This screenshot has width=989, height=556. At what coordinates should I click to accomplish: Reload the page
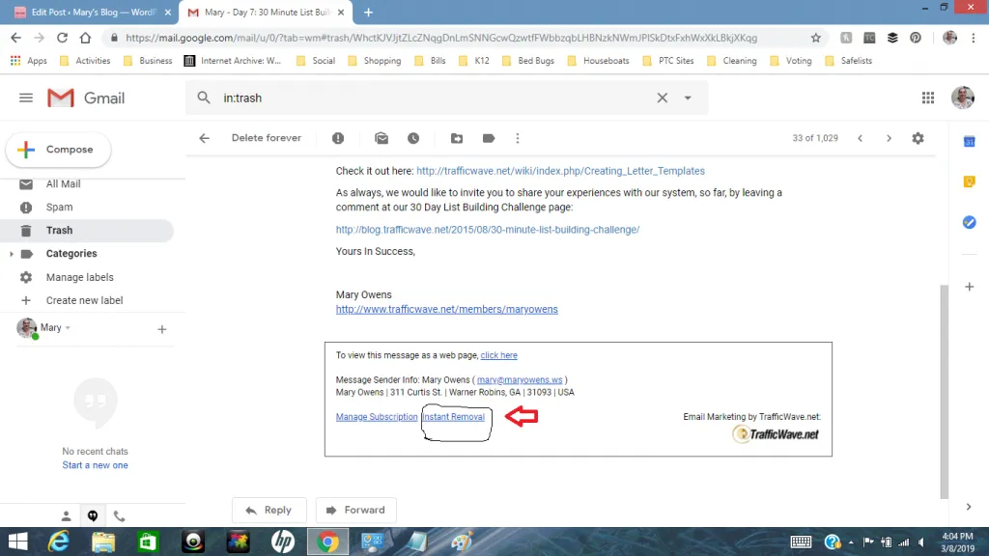(x=62, y=38)
